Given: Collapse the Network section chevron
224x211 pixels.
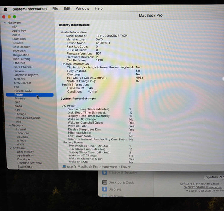Looking at the screenshot, I should pyautogui.click(x=10, y=125).
